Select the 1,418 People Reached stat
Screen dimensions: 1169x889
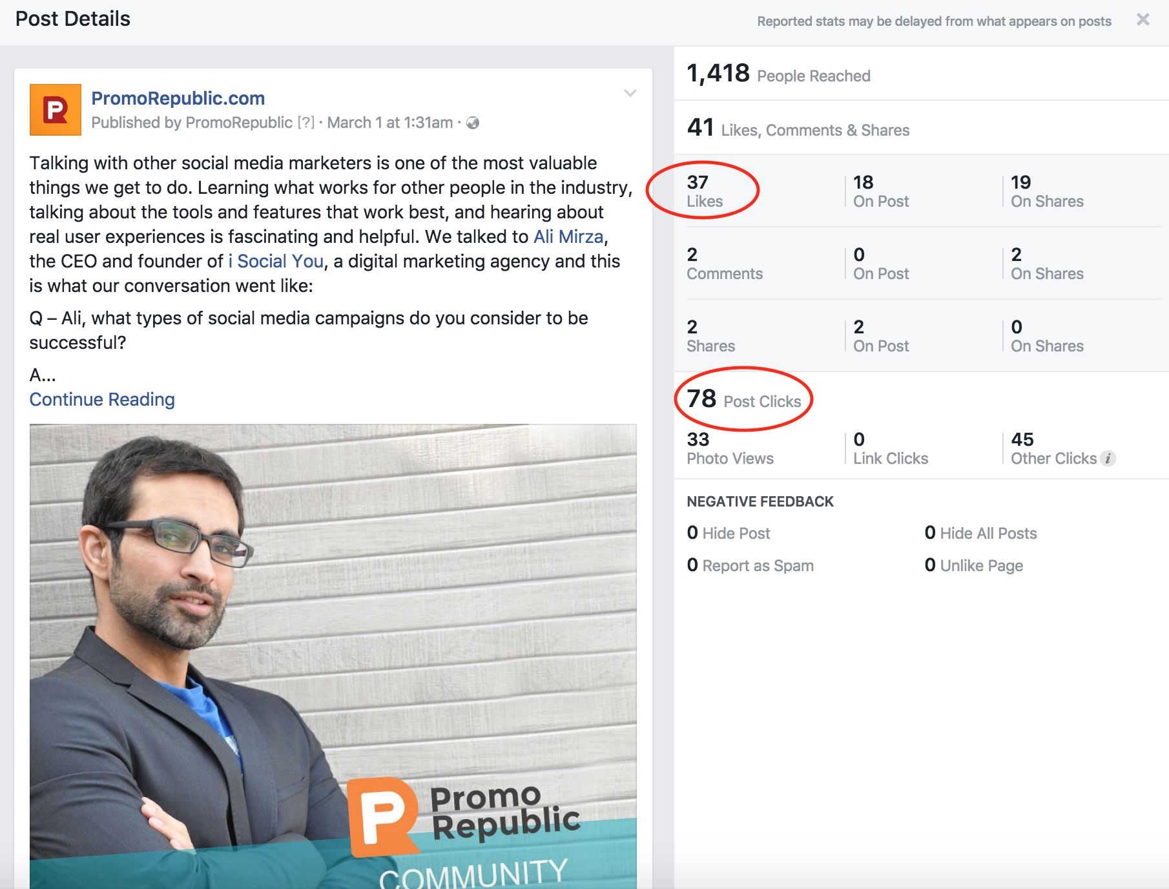coord(779,74)
